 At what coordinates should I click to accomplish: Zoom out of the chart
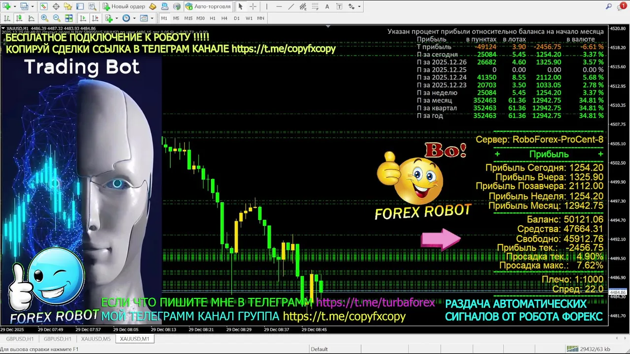click(x=57, y=18)
